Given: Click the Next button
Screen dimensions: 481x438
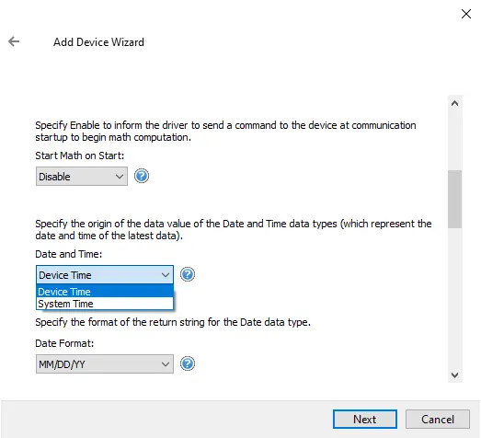Looking at the screenshot, I should click(365, 420).
